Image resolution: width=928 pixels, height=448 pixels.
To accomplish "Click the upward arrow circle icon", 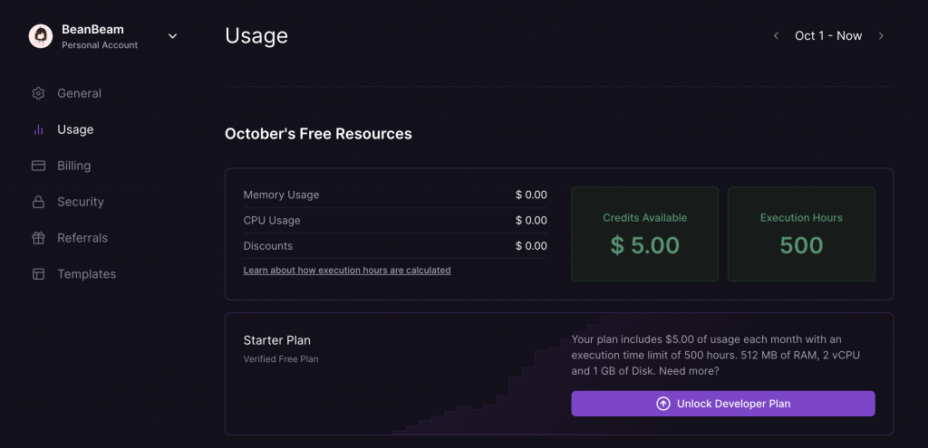I will pyautogui.click(x=663, y=404).
